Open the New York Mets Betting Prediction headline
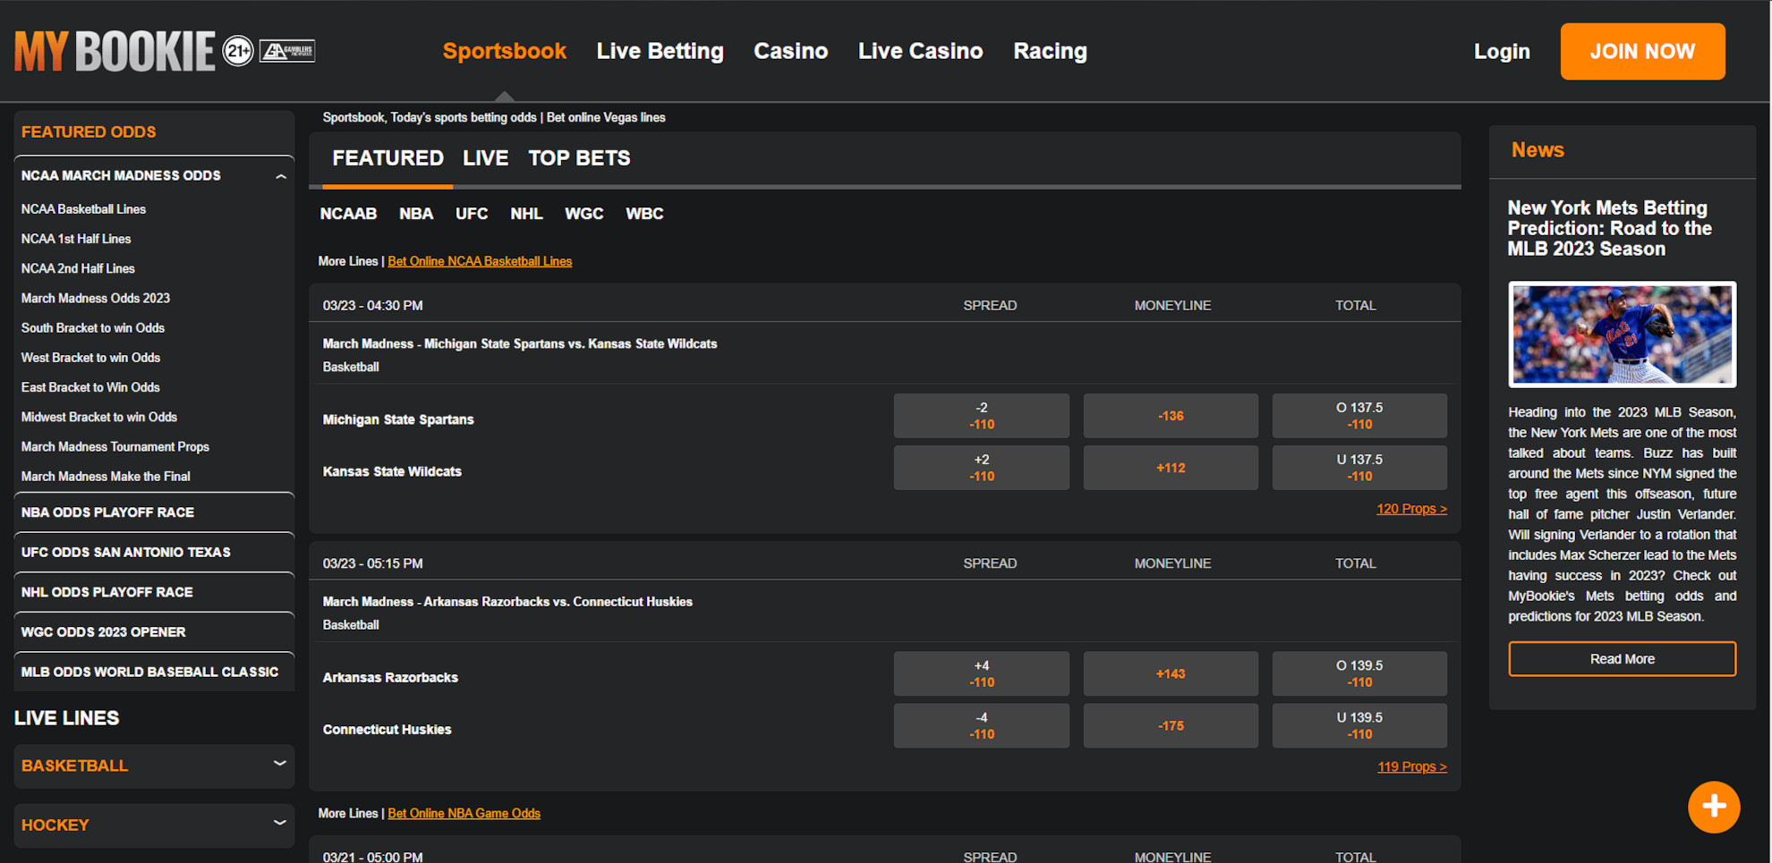Viewport: 1772px width, 863px height. (1610, 229)
